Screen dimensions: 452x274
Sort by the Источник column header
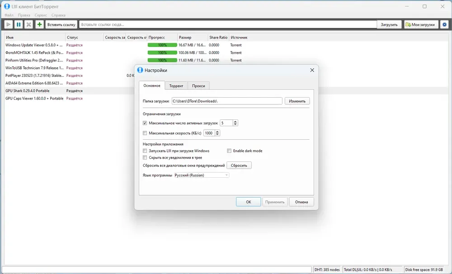pyautogui.click(x=239, y=37)
